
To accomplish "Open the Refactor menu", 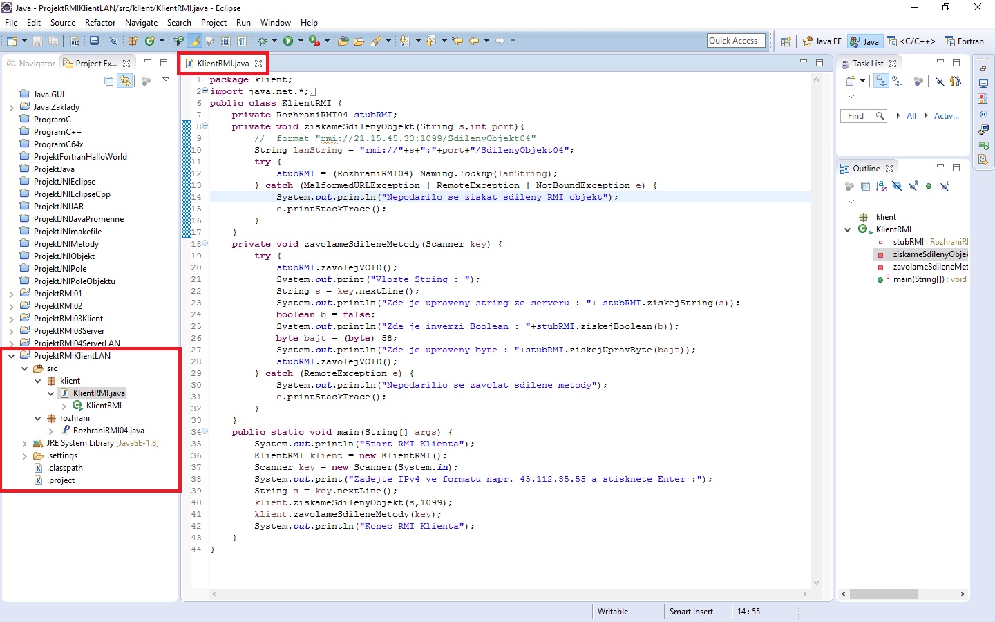I will [100, 22].
